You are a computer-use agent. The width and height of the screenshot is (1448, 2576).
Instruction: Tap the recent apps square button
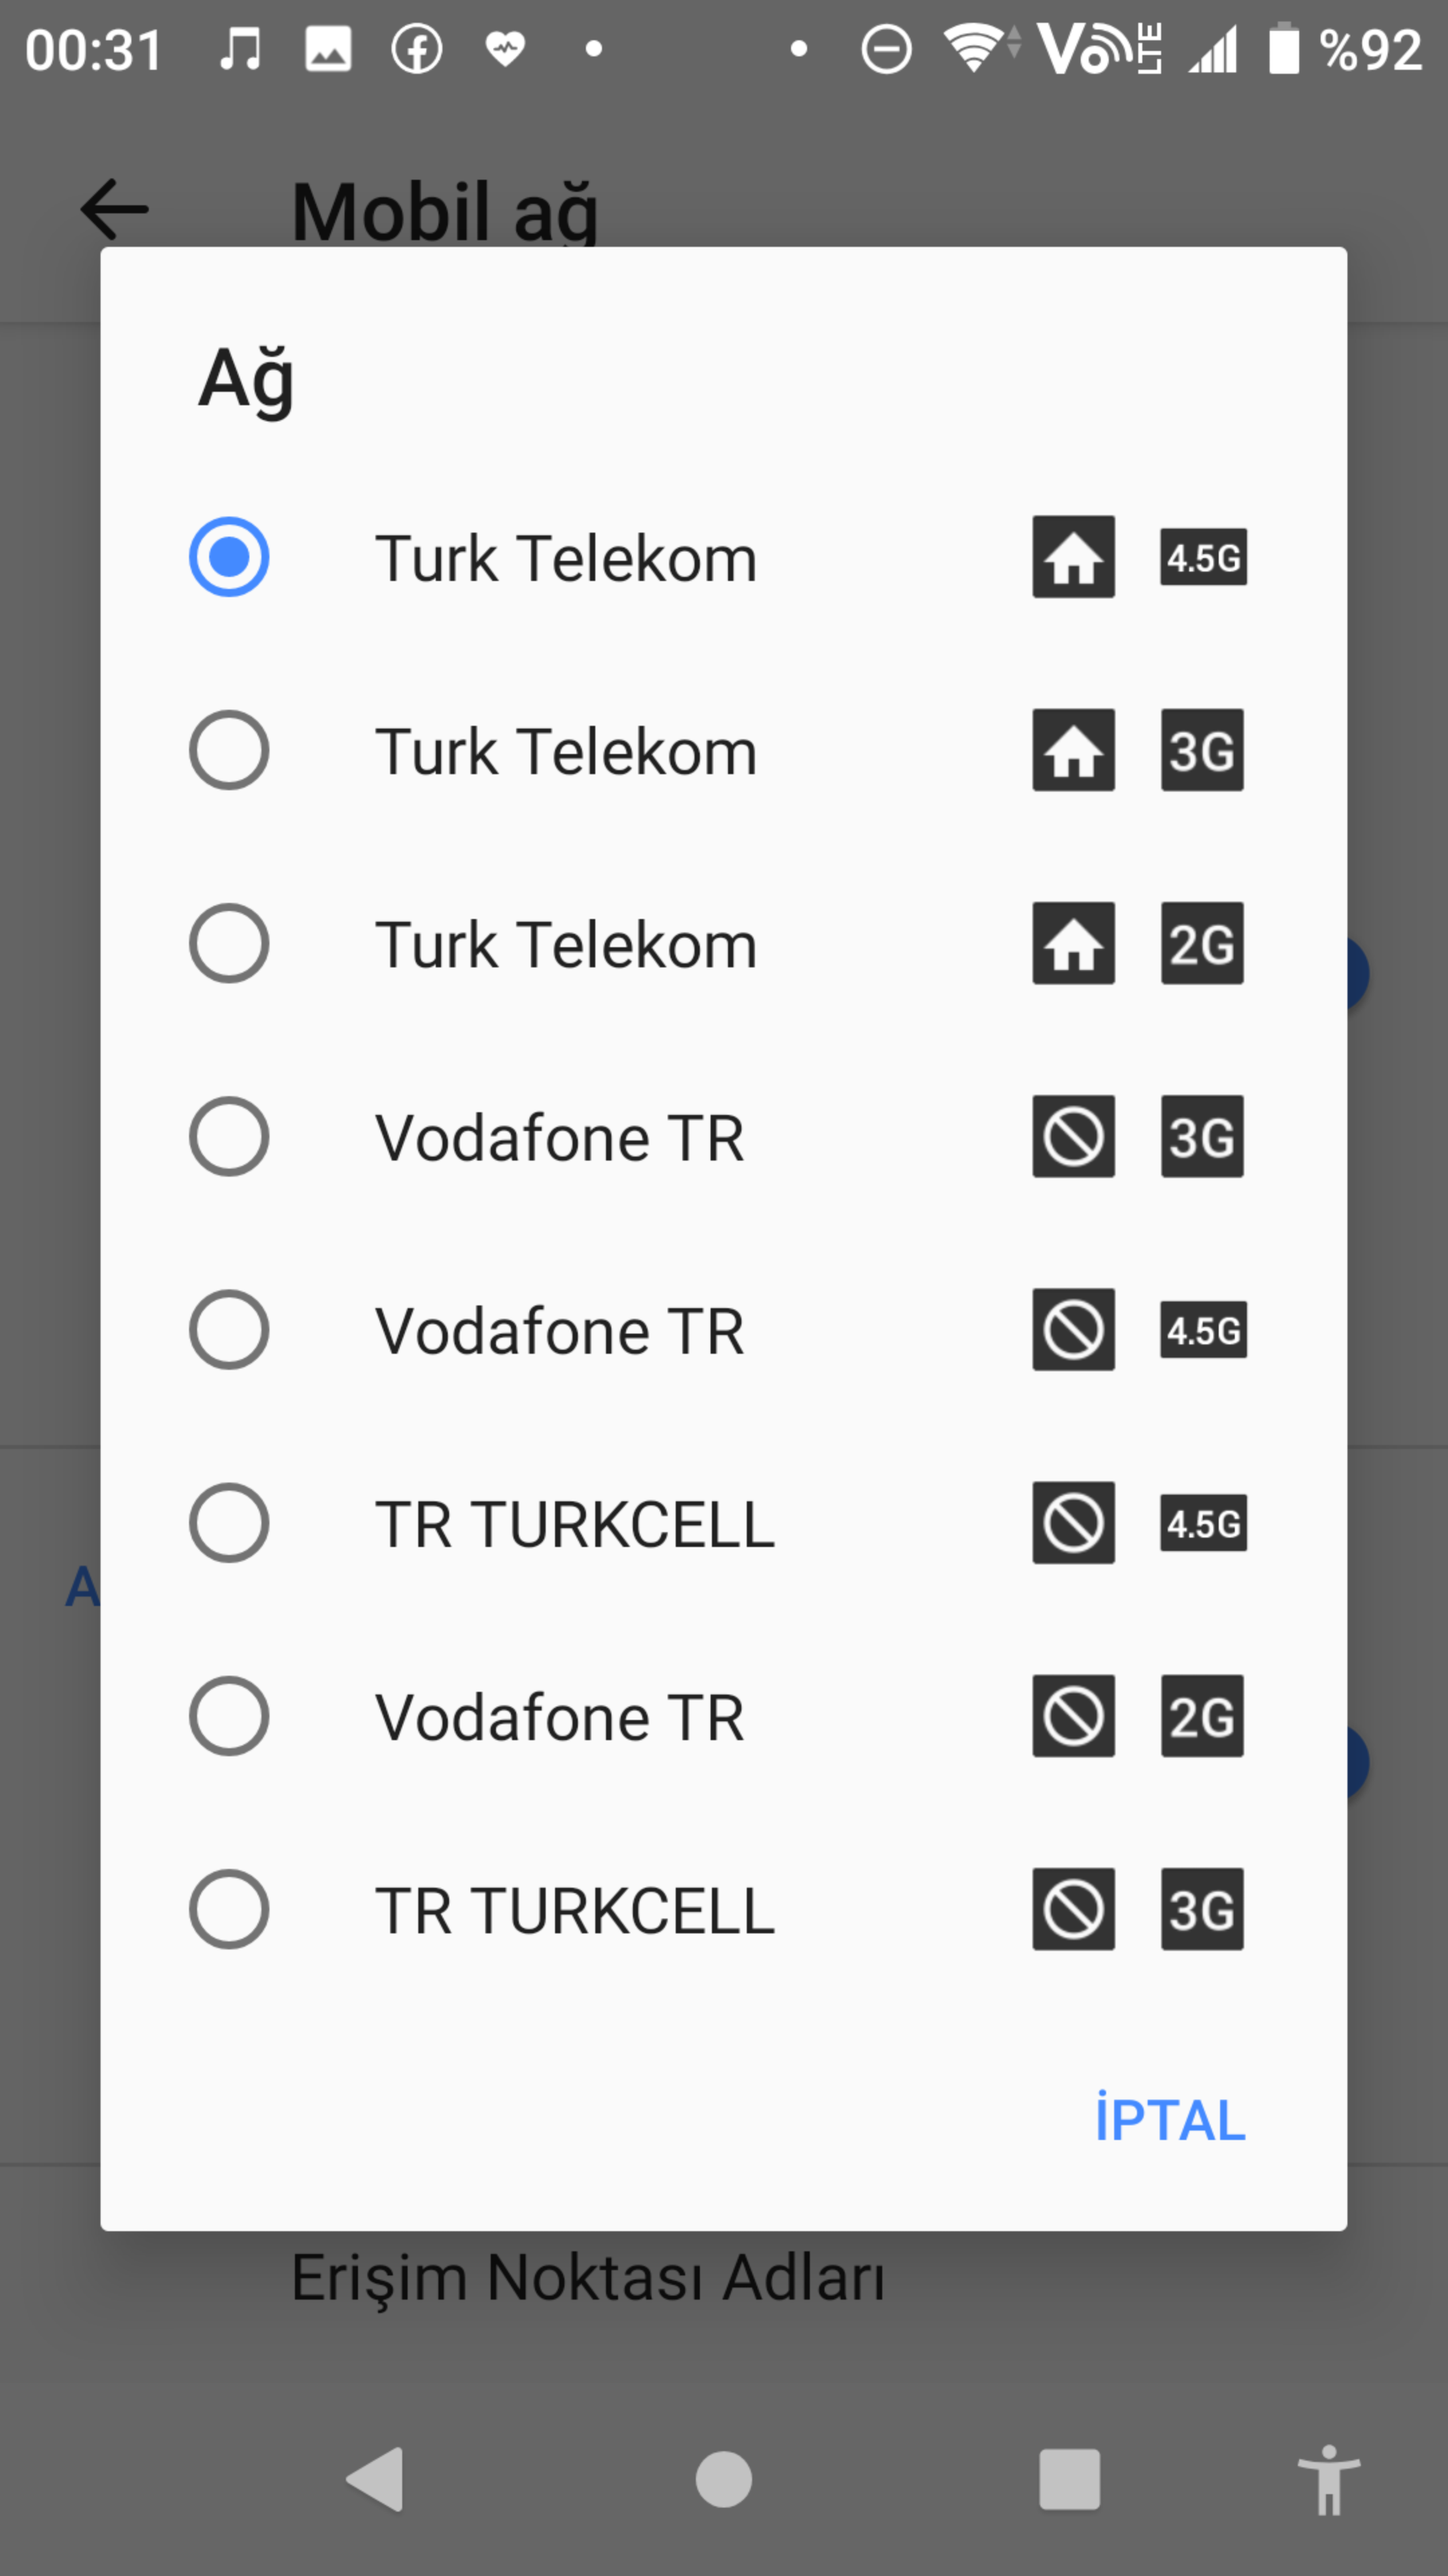click(1069, 2480)
